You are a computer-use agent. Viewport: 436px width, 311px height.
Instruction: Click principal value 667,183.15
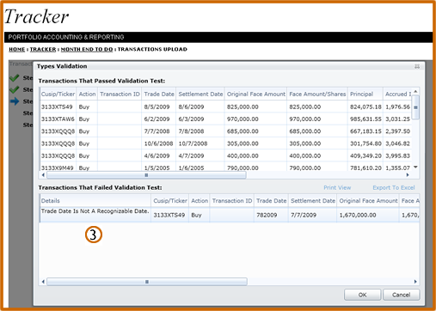(365, 131)
